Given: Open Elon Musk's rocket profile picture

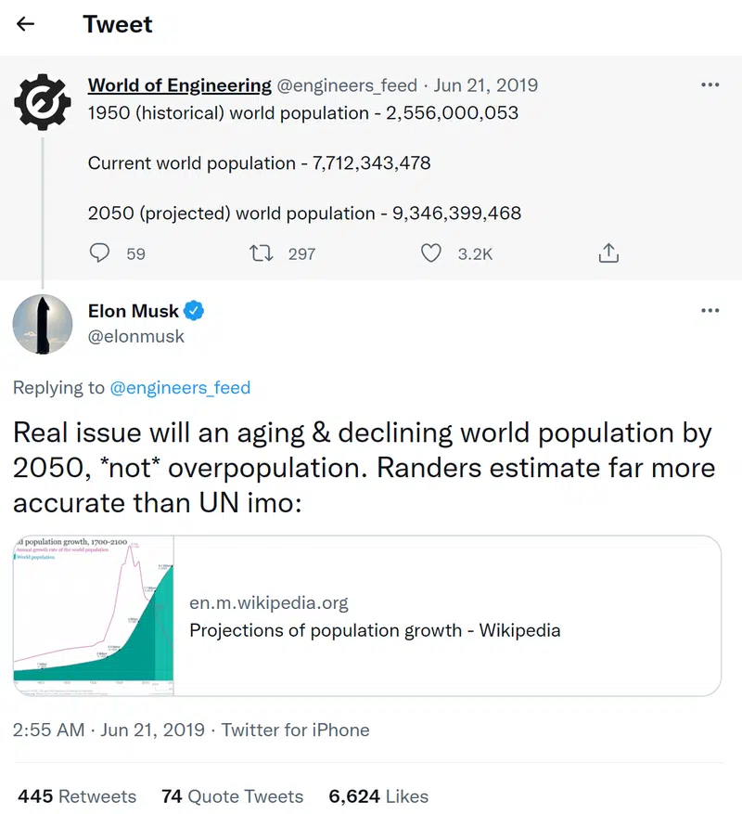Looking at the screenshot, I should 43,324.
